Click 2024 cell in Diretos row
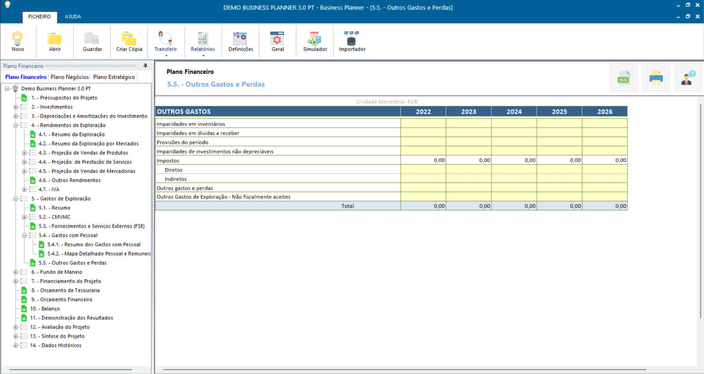Viewport: 704px width, 374px height. pyautogui.click(x=514, y=169)
